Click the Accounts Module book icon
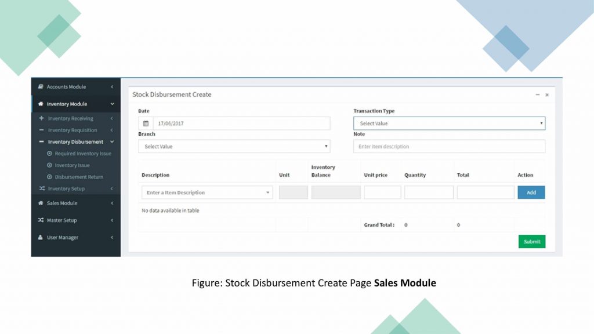 [x=41, y=87]
